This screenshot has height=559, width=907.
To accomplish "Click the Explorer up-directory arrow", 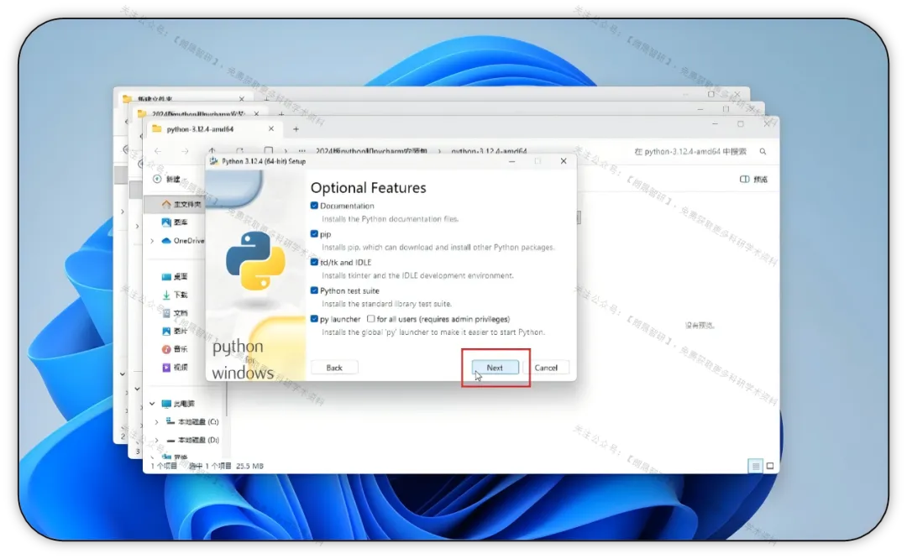I will point(212,151).
